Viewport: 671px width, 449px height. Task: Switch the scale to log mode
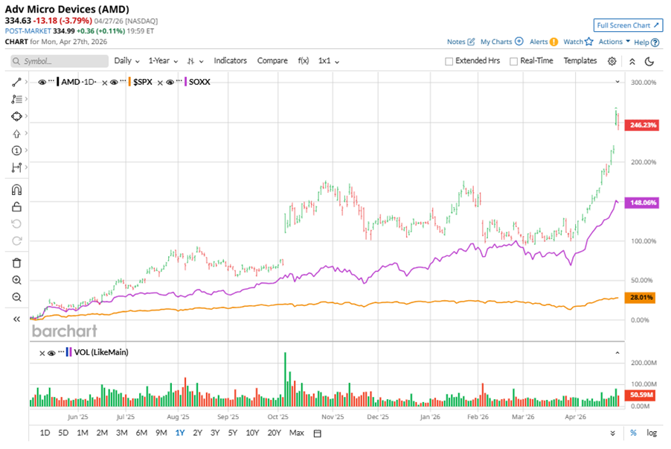[652, 433]
